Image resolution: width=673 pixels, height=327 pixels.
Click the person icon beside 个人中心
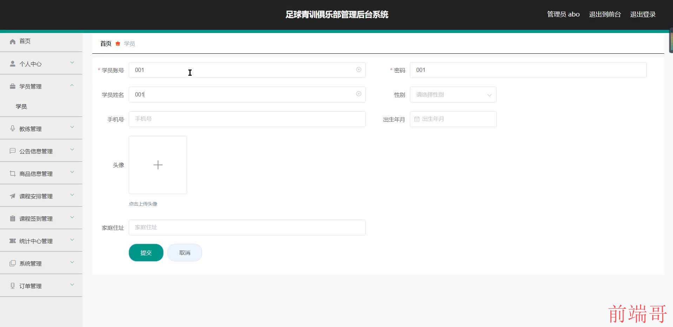click(13, 64)
